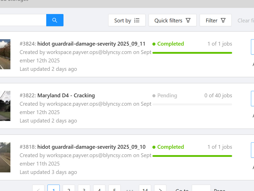Click the funnel icon next to Filter
254x191 pixels.
223,20
